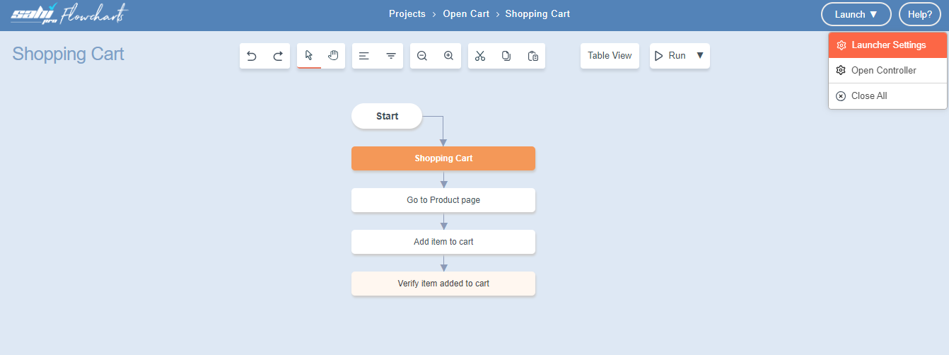The width and height of the screenshot is (949, 355).
Task: Click Close All in Launch menu
Action: click(x=868, y=96)
